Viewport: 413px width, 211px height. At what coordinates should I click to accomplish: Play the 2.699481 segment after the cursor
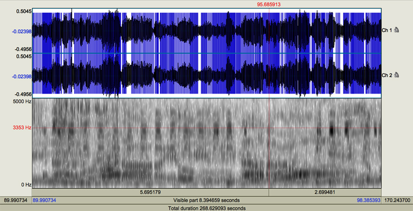coord(325,192)
